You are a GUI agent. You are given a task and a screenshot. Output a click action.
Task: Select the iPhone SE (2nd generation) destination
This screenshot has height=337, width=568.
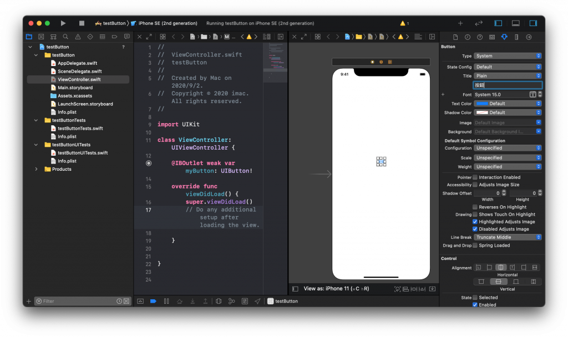tap(164, 23)
